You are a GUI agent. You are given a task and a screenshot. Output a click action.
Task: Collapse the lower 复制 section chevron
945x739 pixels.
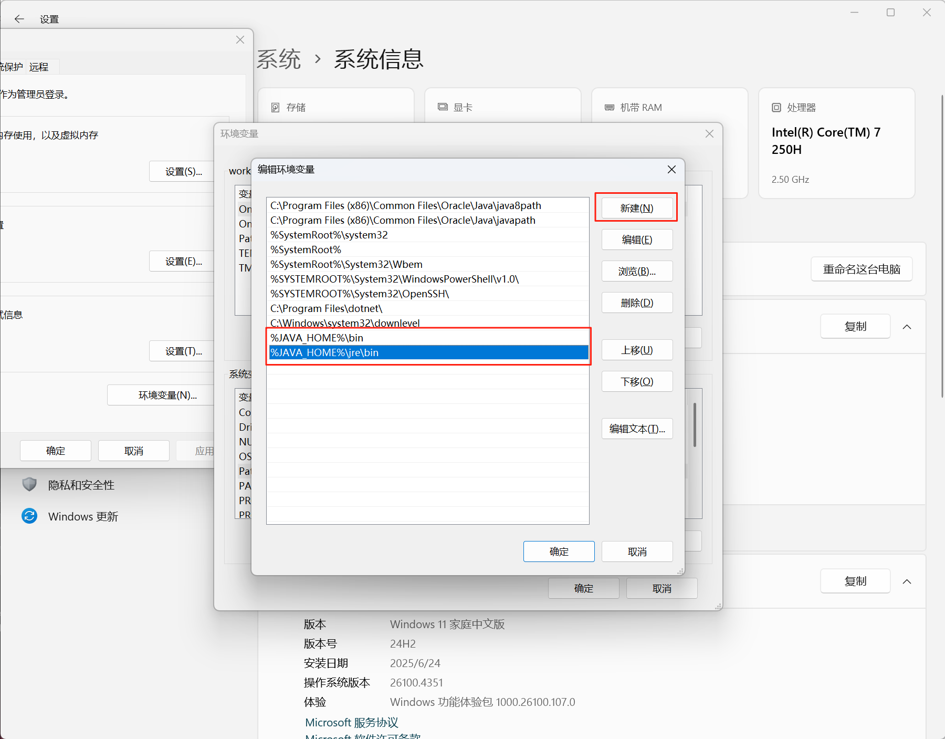907,581
